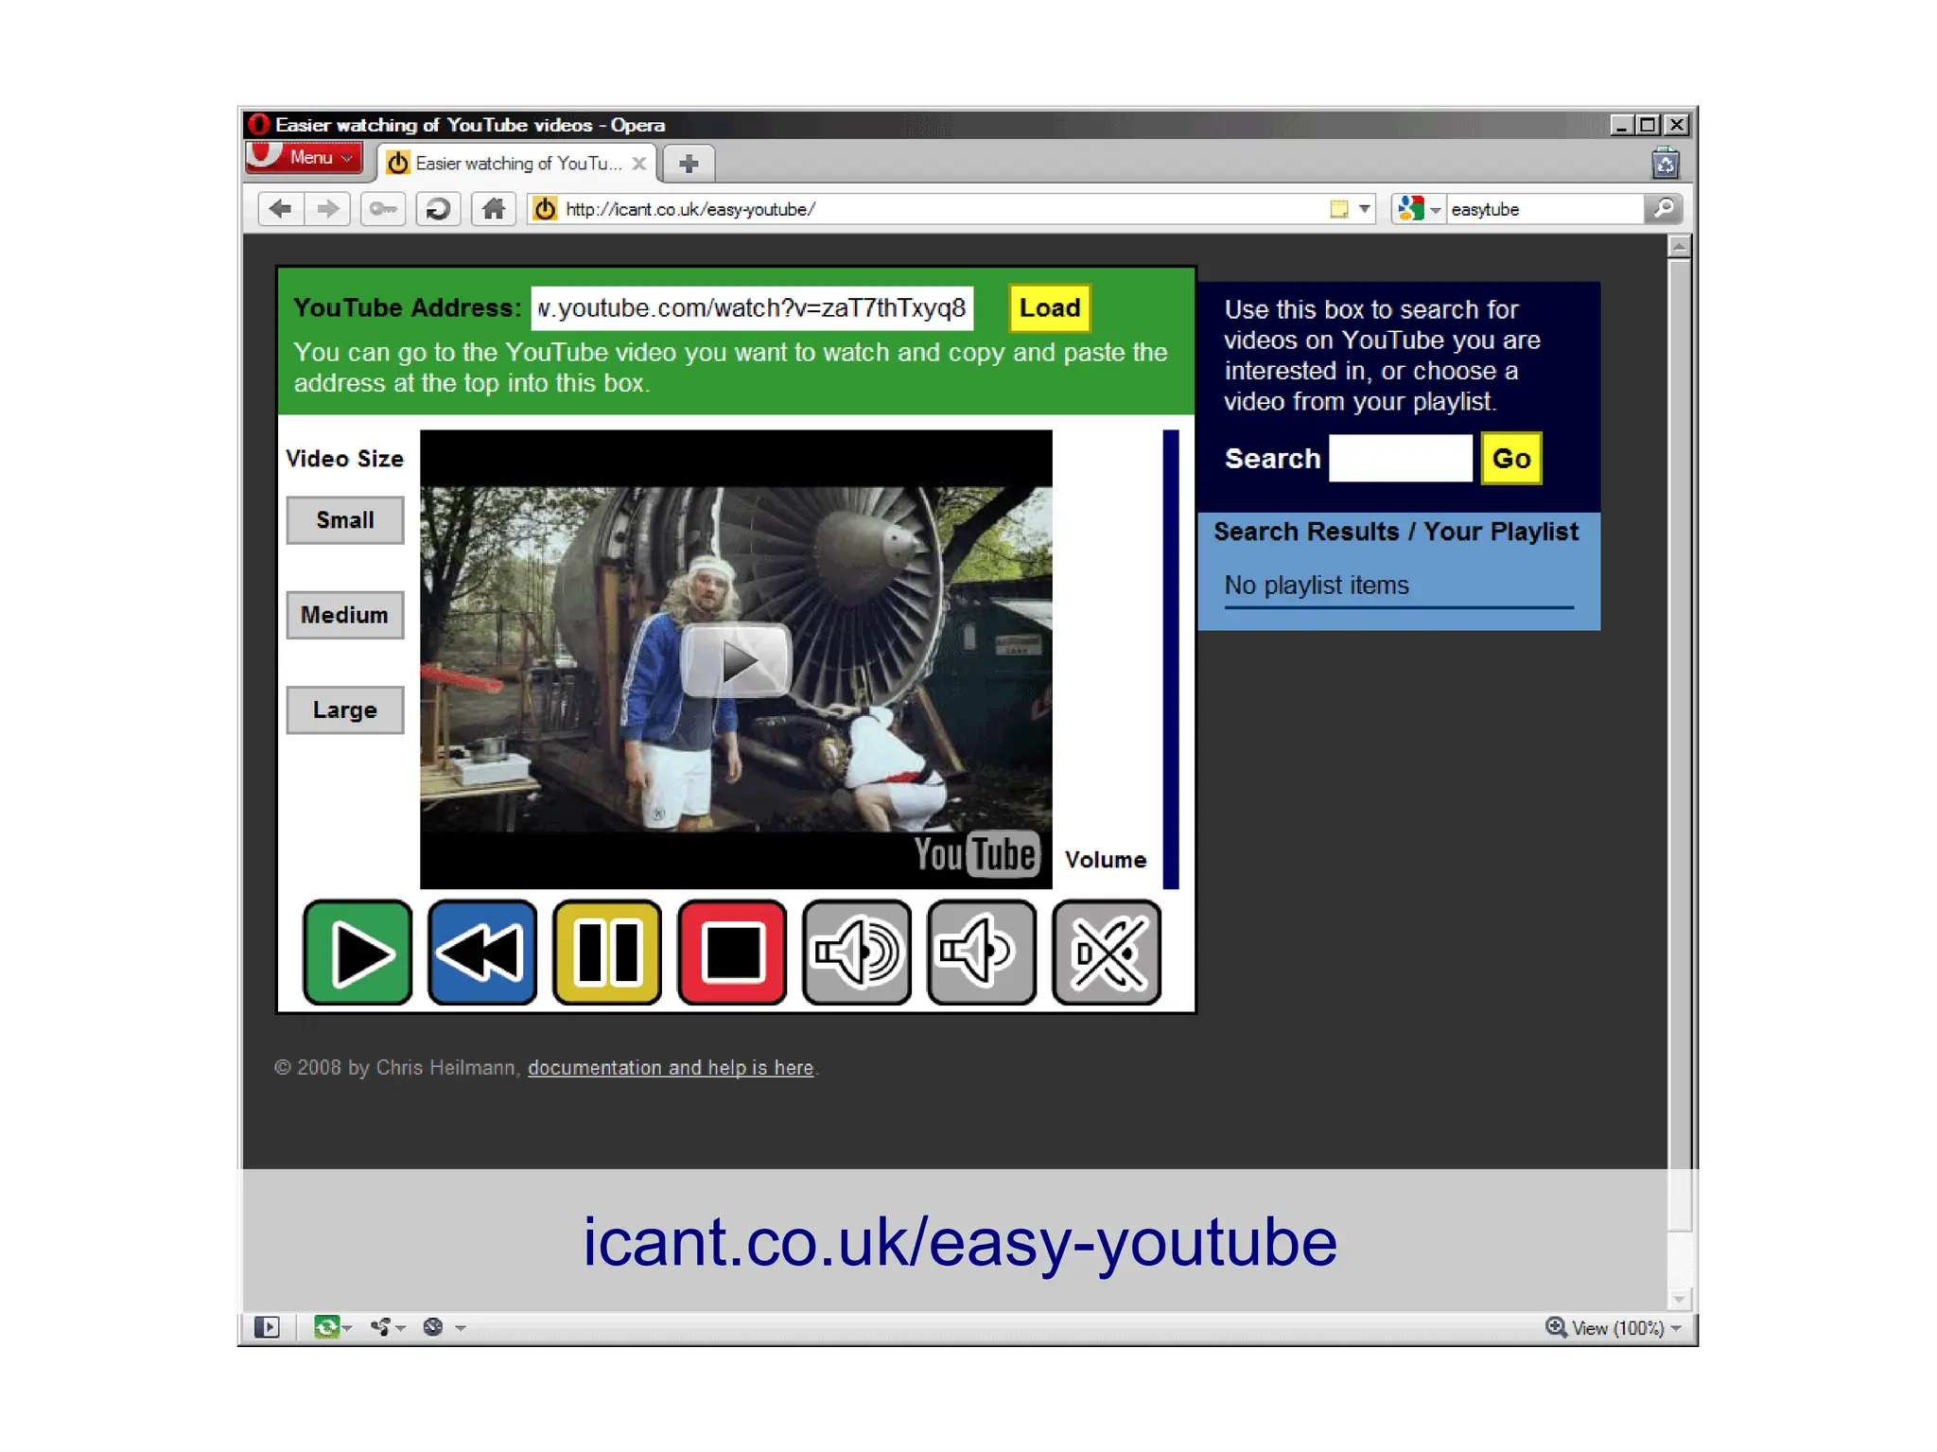Click Search Results / Your Playlist heading
This screenshot has width=1937, height=1452.
tap(1396, 533)
